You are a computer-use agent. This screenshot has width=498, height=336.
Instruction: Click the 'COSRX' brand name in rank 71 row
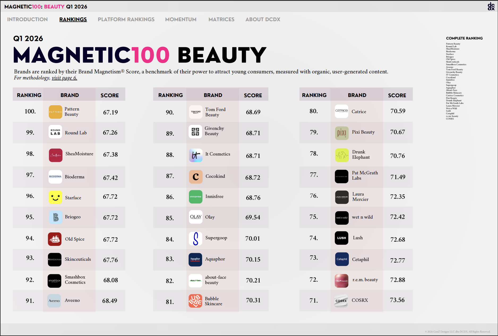(360, 300)
